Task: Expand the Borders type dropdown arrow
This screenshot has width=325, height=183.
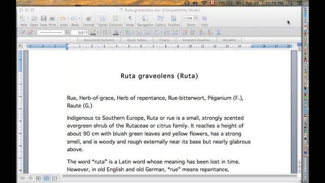Action: point(110,33)
